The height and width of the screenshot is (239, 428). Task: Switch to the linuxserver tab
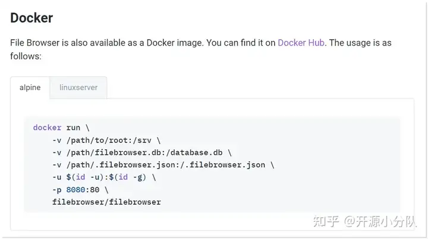[x=78, y=87]
